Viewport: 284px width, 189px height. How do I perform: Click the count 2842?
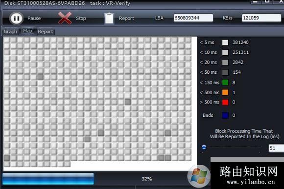coord(238,63)
